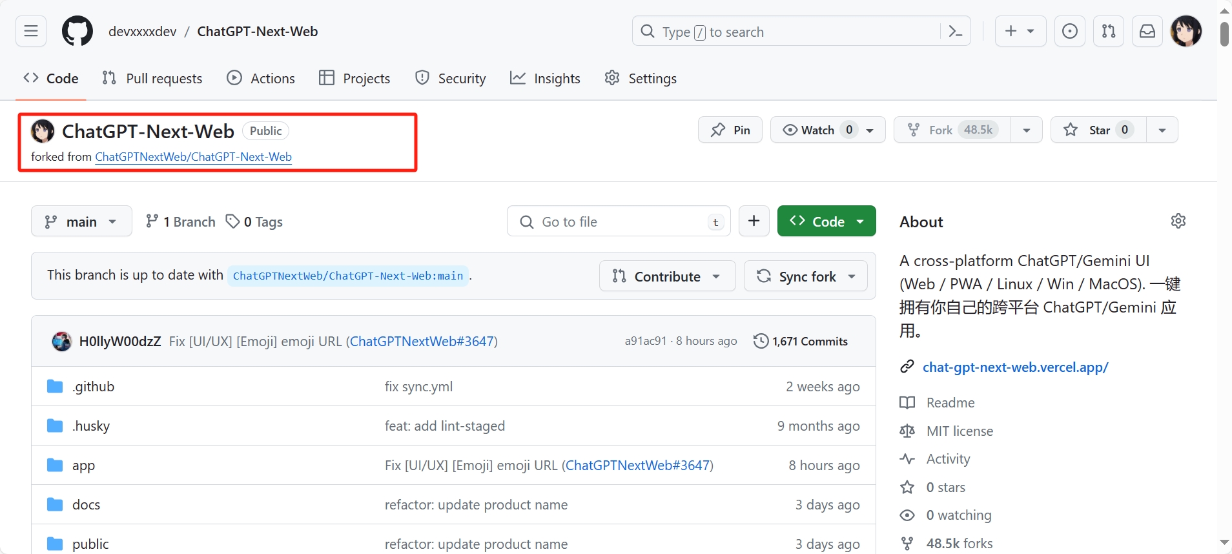Open the .github folder icon
The image size is (1232, 554).
pos(55,386)
